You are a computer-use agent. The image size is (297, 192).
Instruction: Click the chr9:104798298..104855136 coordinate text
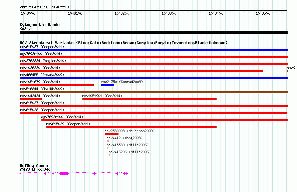tap(45, 7)
